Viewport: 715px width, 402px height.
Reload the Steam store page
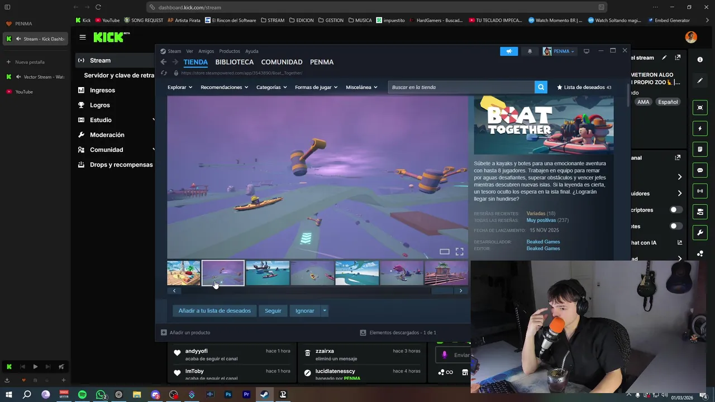pyautogui.click(x=164, y=73)
